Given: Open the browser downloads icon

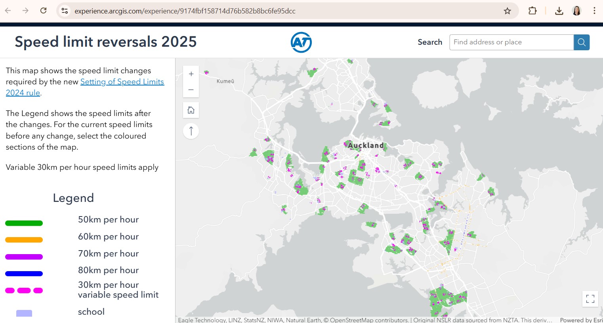Looking at the screenshot, I should tap(559, 11).
